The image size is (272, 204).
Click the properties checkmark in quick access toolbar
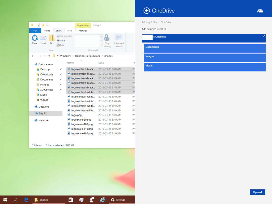39,25
